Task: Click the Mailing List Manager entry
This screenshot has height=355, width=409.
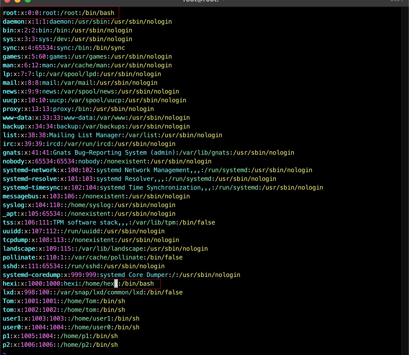Action: pyautogui.click(x=112, y=135)
